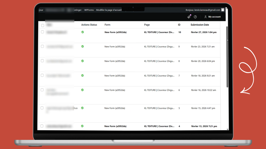The height and width of the screenshot is (149, 266).
Task: Open the help question mark icon
Action: click(195, 17)
